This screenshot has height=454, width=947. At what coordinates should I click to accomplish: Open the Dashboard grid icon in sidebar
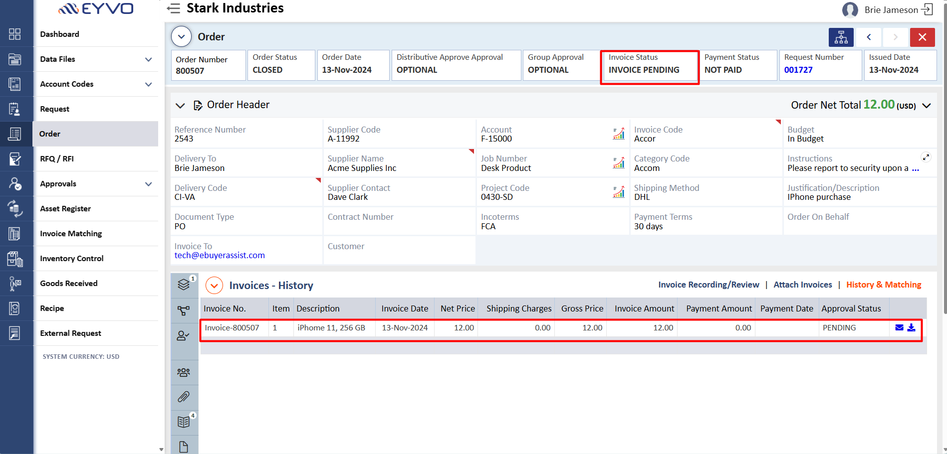[15, 34]
